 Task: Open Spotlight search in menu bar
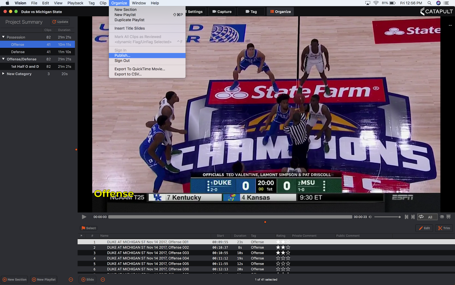point(429,3)
